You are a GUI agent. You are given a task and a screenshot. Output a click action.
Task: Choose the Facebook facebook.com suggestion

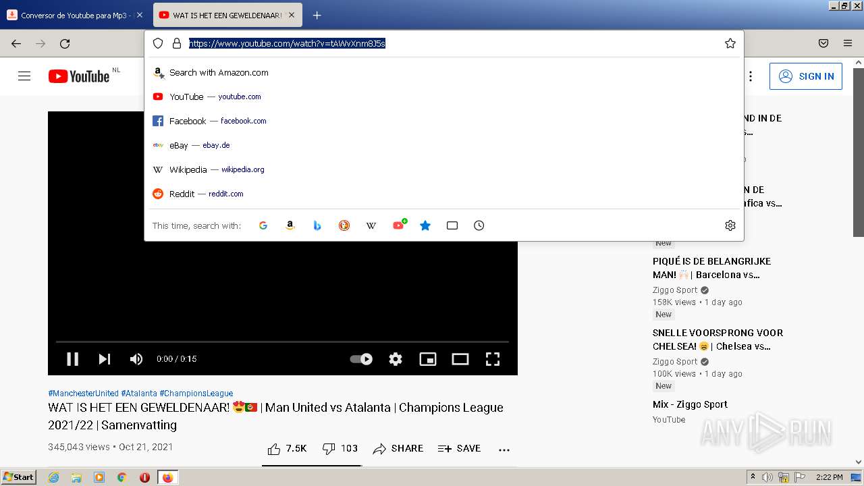[x=444, y=121]
